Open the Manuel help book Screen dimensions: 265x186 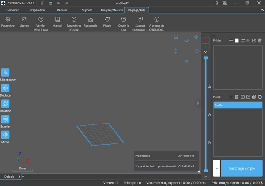57,19
